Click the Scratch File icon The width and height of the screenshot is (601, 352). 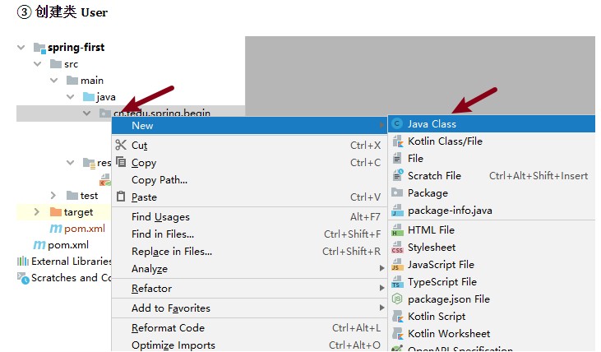tap(398, 175)
